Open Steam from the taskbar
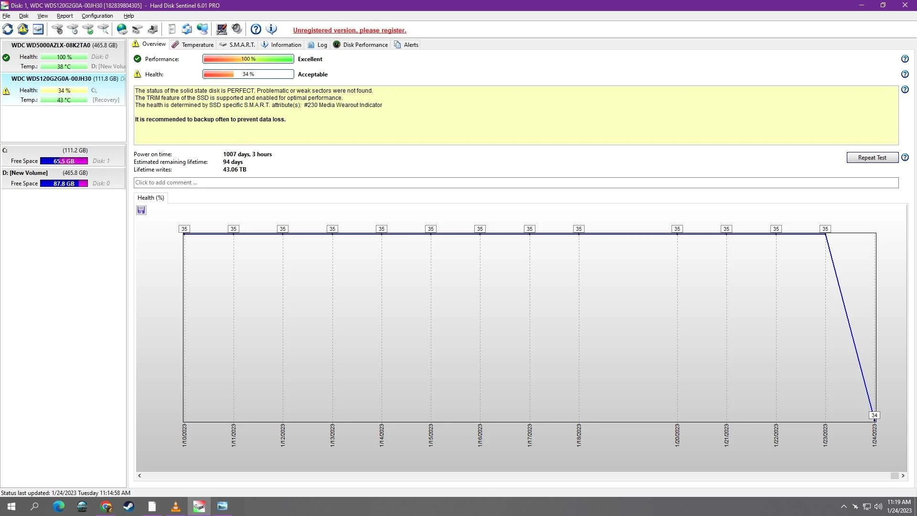 (128, 506)
